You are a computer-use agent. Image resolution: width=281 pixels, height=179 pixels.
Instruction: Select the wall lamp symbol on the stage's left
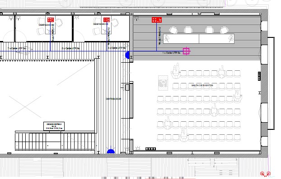click(136, 18)
